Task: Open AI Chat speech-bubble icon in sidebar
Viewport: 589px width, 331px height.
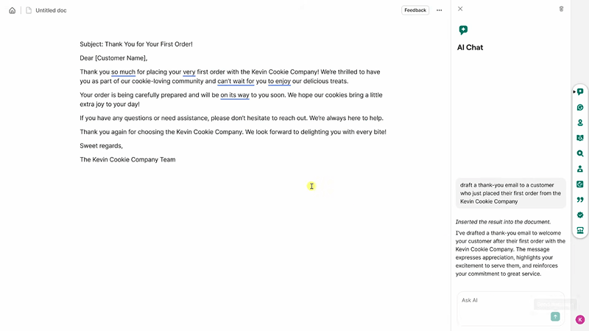Action: point(580,91)
